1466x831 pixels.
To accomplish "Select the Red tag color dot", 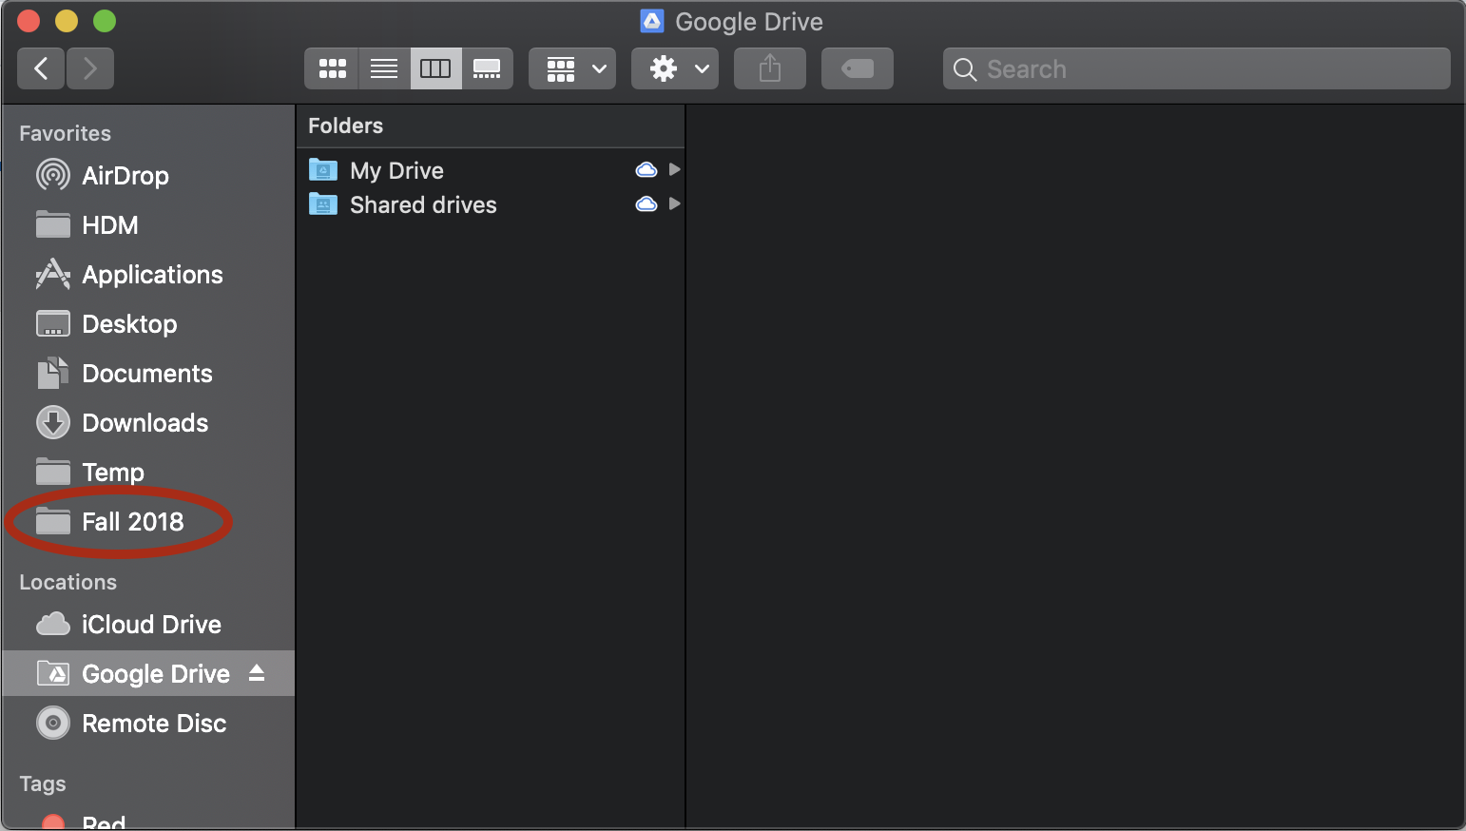I will point(53,822).
